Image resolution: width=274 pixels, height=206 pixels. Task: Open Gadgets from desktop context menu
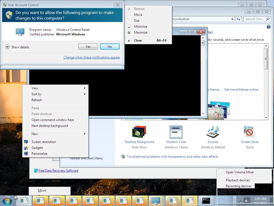point(55,148)
